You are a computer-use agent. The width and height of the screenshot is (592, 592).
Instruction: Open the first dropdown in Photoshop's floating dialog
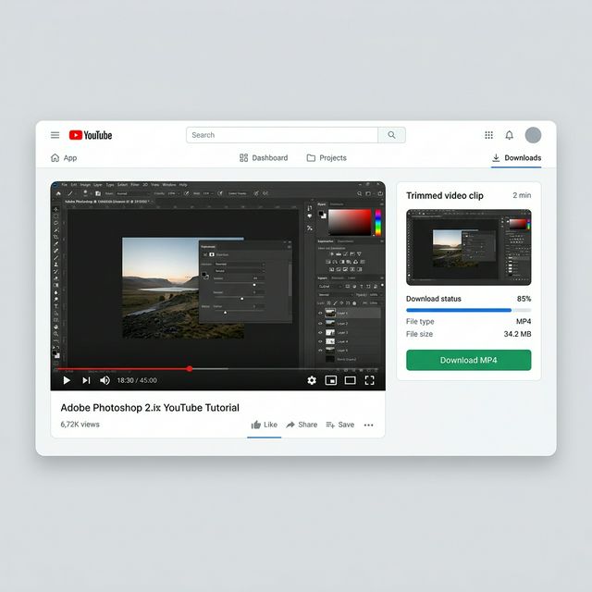[x=240, y=265]
